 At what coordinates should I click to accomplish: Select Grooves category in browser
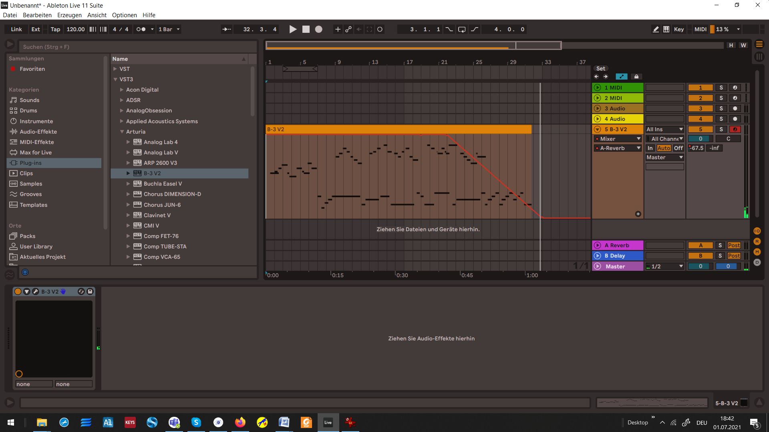click(x=31, y=194)
